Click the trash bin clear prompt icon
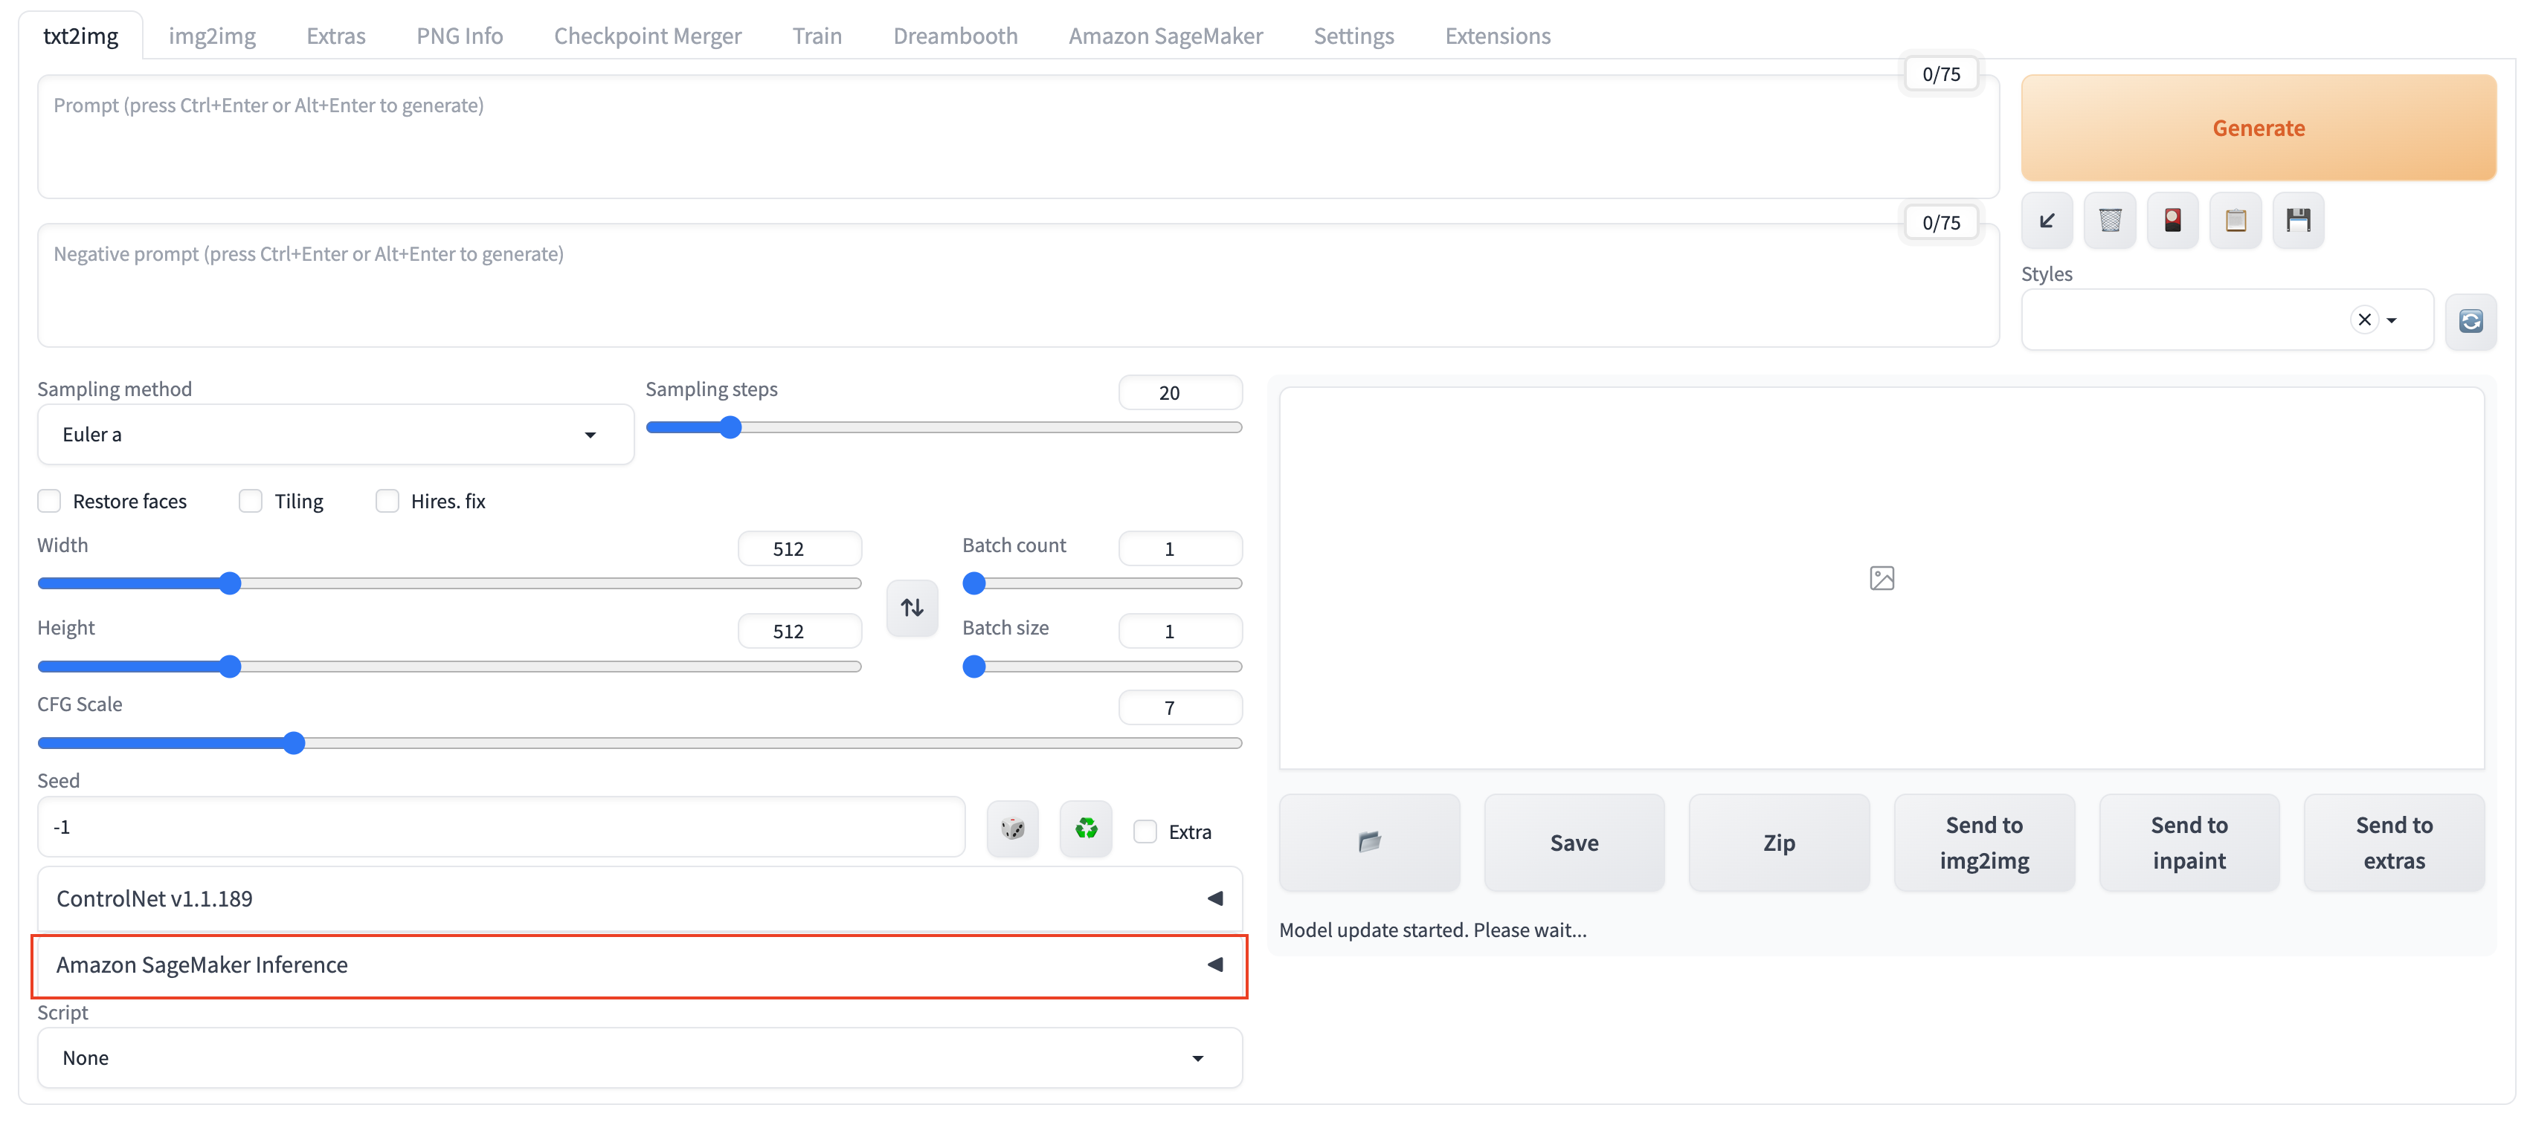Viewport: 2530px width, 1128px height. point(2110,220)
